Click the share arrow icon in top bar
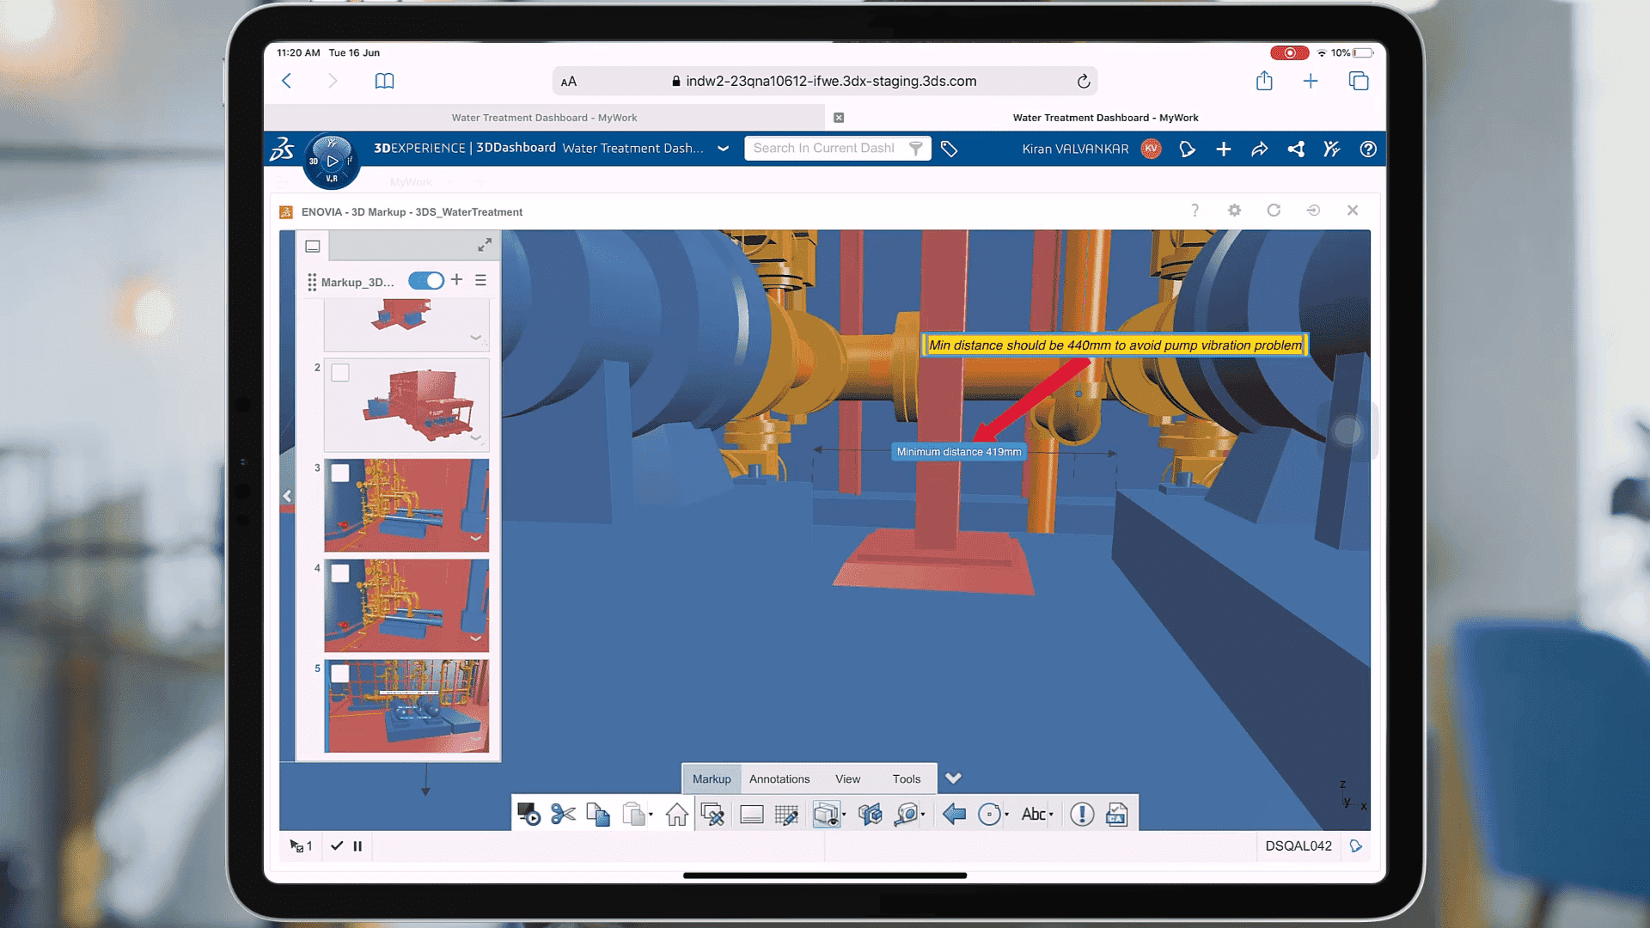The height and width of the screenshot is (928, 1650). point(1260,149)
